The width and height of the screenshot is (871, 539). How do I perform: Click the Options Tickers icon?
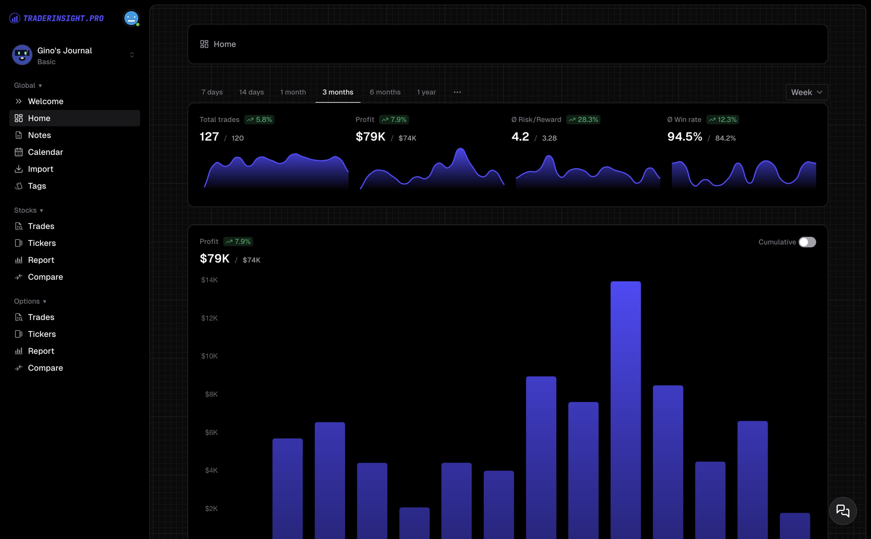coord(19,334)
